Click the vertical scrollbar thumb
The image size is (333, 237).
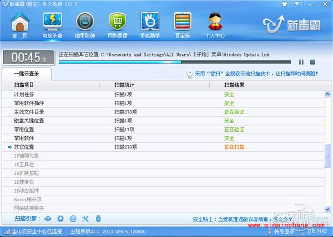327,156
